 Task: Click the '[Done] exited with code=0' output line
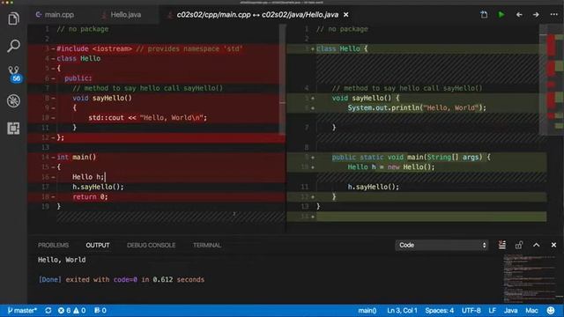pyautogui.click(x=122, y=280)
